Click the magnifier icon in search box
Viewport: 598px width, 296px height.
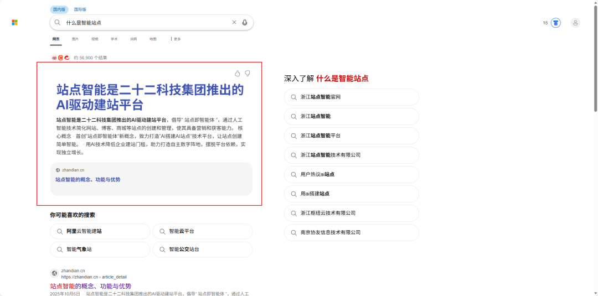(x=57, y=23)
